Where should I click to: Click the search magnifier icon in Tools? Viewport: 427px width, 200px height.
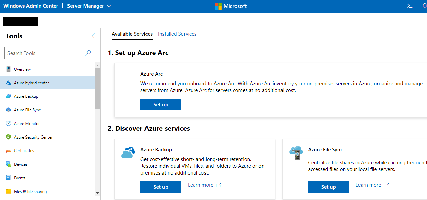tap(88, 53)
